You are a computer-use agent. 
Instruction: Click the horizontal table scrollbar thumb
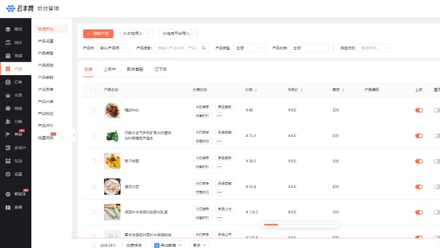(x=271, y=225)
